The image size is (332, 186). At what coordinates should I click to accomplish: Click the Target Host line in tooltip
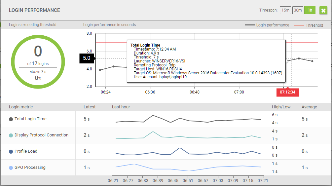158,69
